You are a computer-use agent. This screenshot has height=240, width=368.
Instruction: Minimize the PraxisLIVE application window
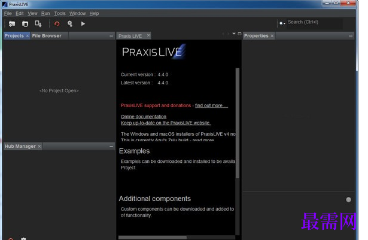click(327, 3)
